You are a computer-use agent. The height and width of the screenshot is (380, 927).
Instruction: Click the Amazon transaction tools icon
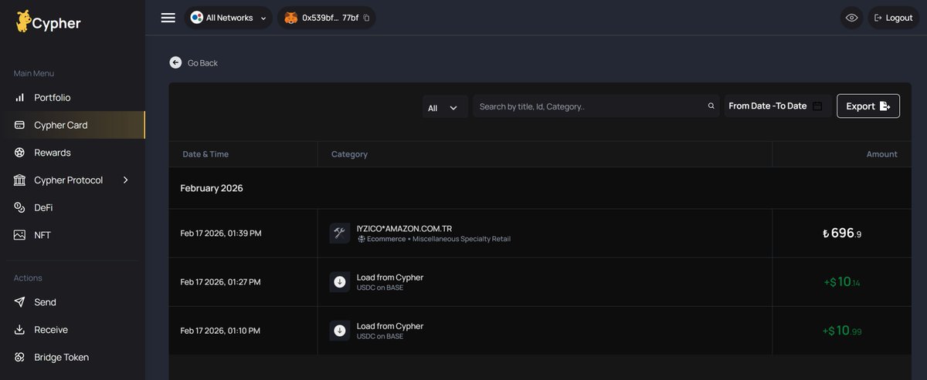[340, 234]
